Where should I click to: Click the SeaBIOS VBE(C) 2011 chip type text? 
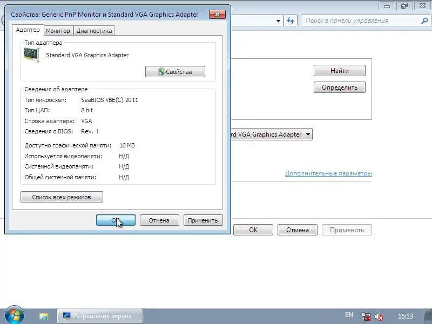point(110,100)
